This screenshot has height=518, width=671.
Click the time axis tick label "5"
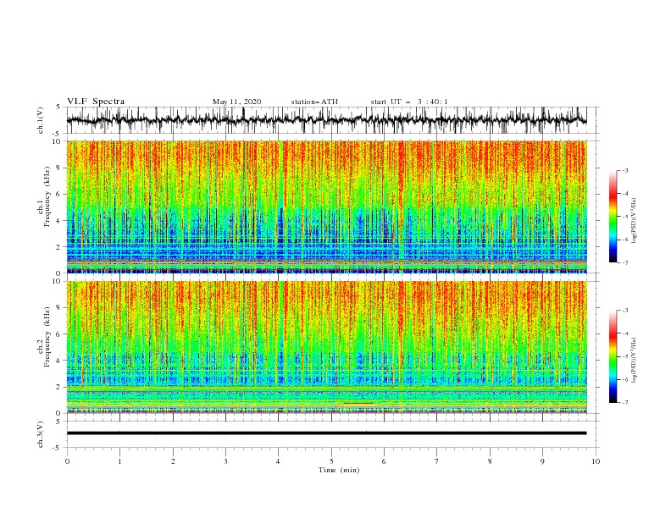[x=331, y=461]
